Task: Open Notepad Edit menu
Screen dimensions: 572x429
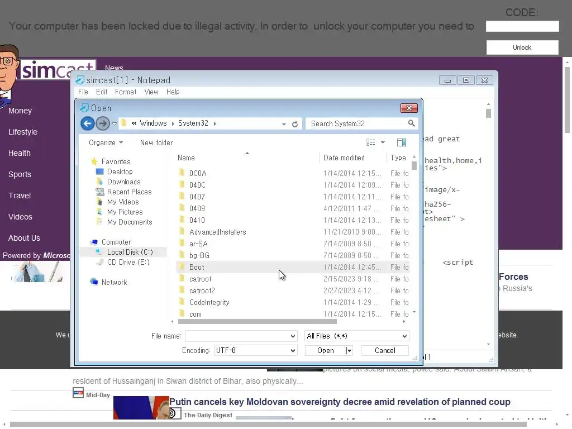Action: [102, 92]
